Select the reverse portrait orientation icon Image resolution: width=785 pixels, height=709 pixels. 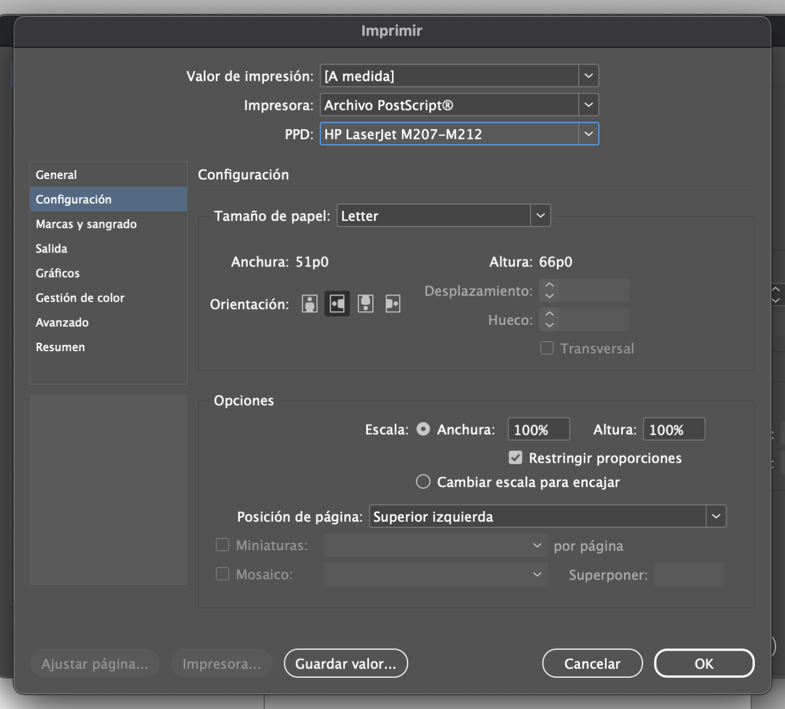[366, 304]
